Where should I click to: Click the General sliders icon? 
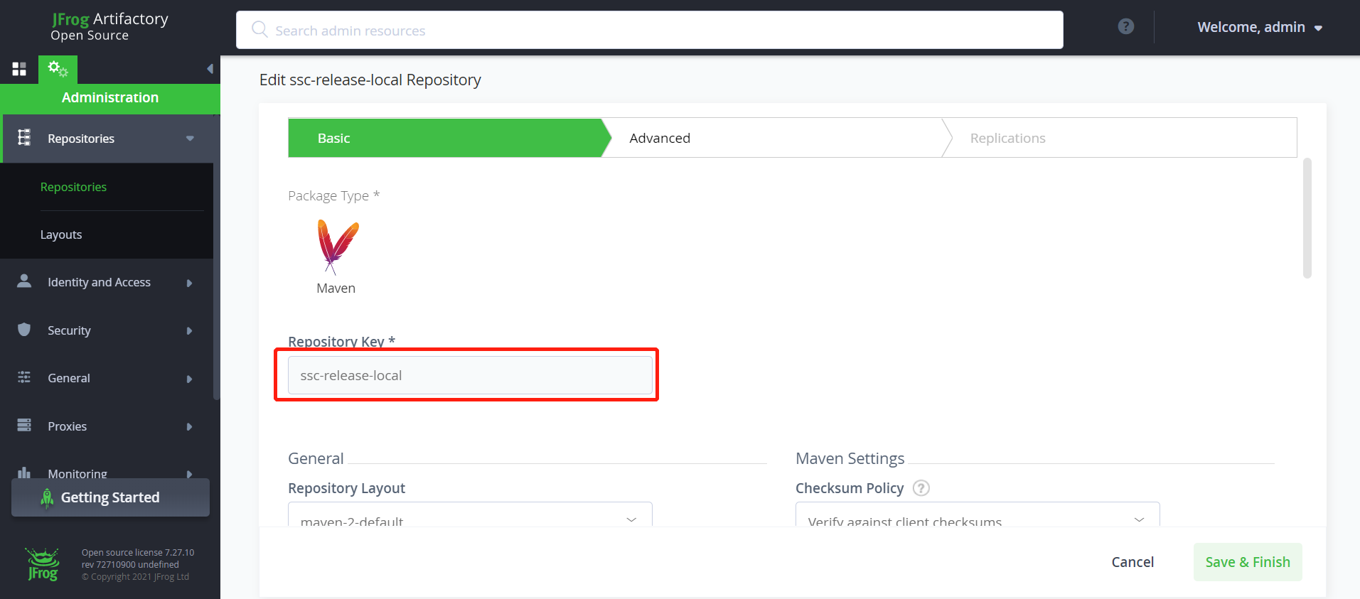click(24, 377)
